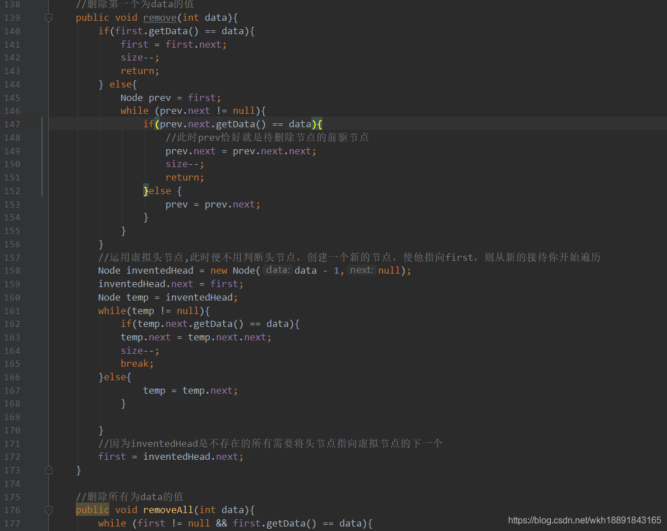Click 'inventedHead.next = first;' on line 159

[x=171, y=284]
